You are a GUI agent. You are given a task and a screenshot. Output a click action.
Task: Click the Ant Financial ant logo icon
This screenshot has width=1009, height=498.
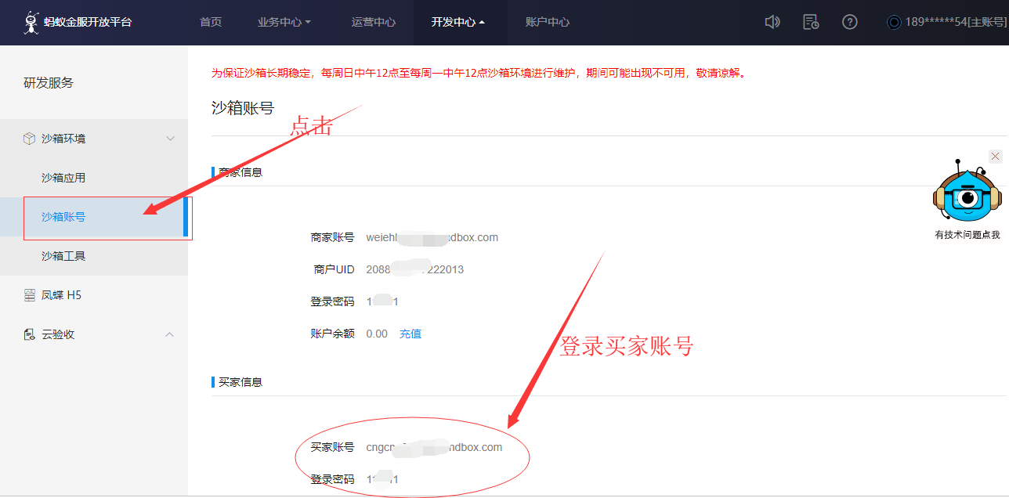pos(31,23)
